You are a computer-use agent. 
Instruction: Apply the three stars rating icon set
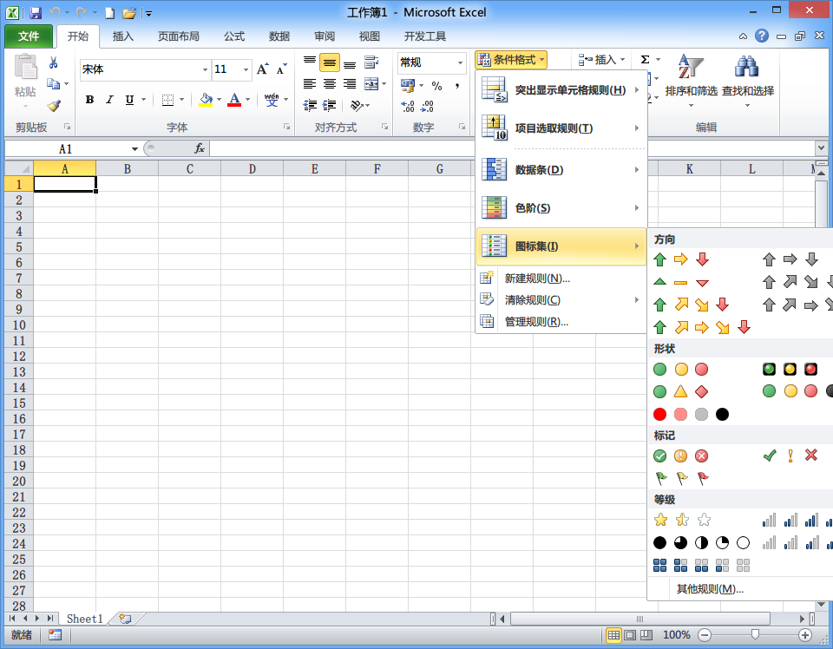[682, 520]
